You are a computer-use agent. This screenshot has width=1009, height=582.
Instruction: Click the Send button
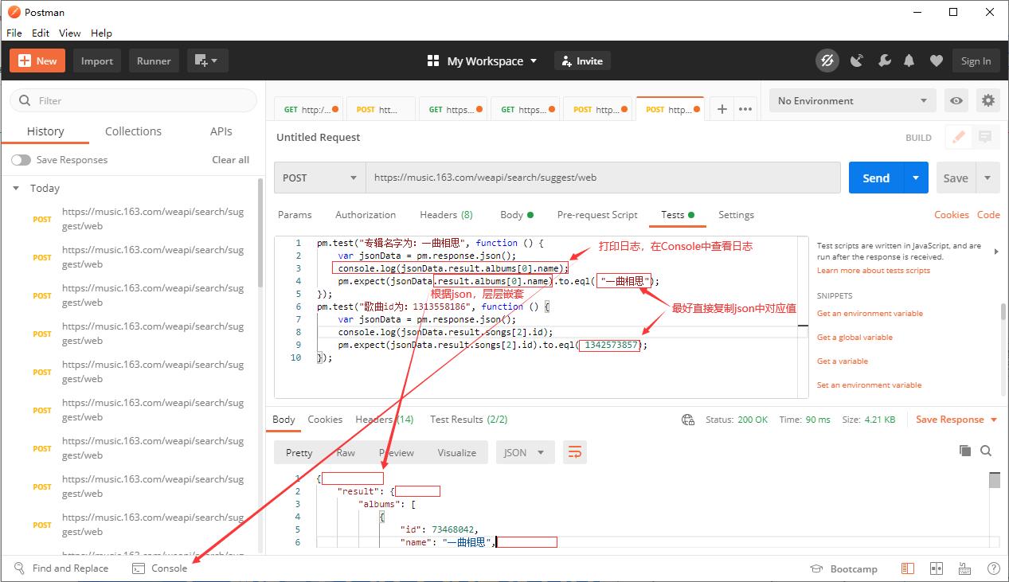[x=876, y=178]
